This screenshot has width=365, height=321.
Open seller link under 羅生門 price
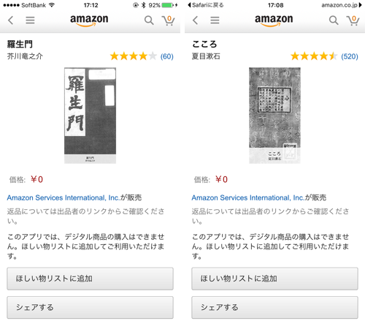point(63,197)
